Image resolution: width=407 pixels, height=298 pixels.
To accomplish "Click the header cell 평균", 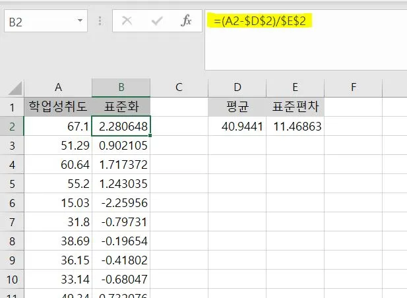I will 237,107.
